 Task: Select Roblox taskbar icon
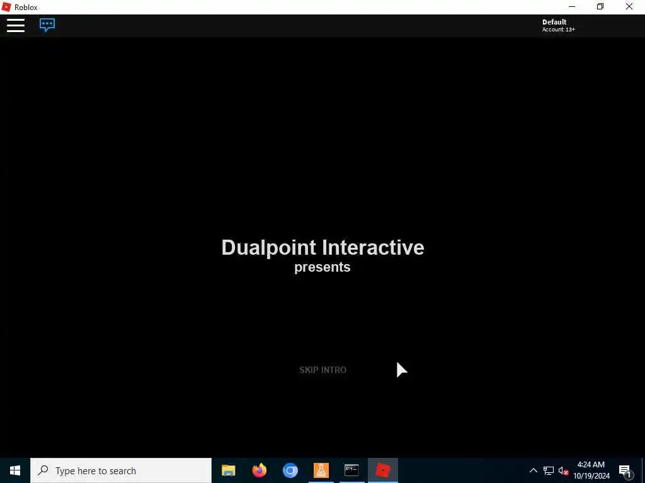click(382, 470)
